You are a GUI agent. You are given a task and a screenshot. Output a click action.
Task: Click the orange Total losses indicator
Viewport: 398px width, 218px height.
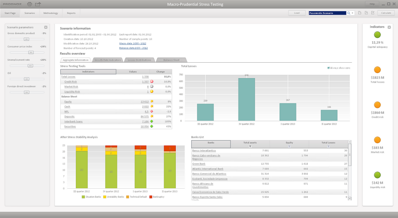click(377, 70)
